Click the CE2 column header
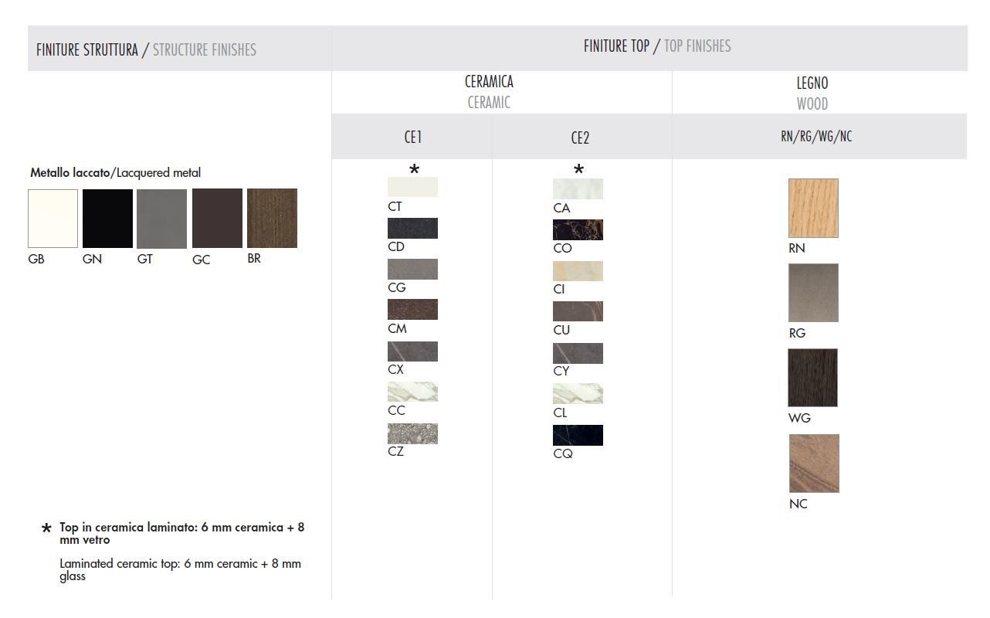The width and height of the screenshot is (990, 618). (580, 138)
